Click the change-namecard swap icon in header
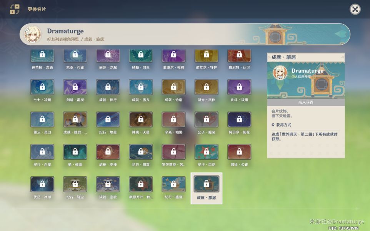 pyautogui.click(x=15, y=9)
